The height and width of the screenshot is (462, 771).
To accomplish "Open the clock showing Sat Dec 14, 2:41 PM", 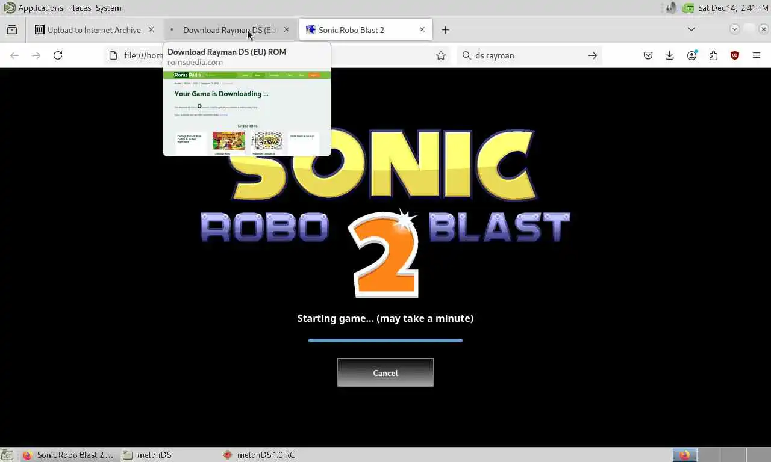I will pyautogui.click(x=733, y=8).
